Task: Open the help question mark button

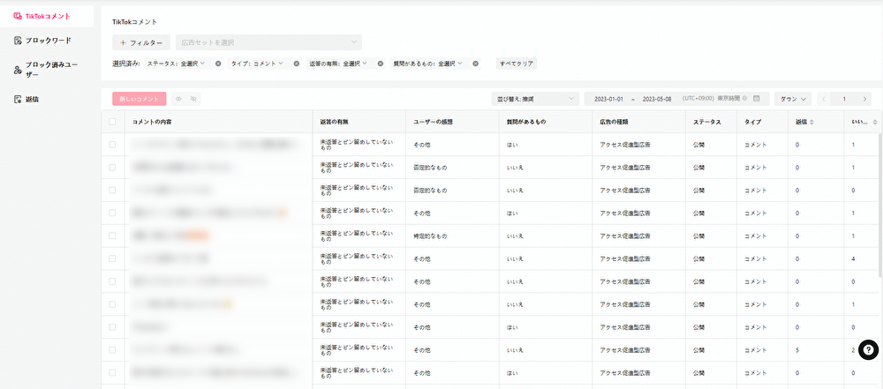Action: [x=867, y=350]
